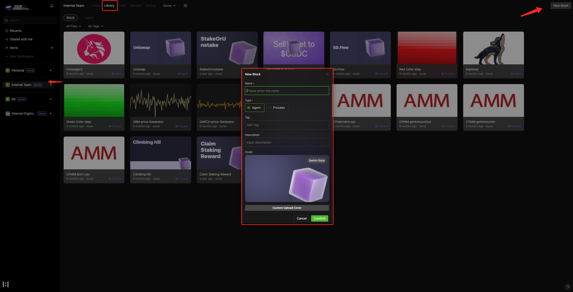This screenshot has height=292, width=573.
Task: Click the notification bell icon
Action: (x=51, y=6)
